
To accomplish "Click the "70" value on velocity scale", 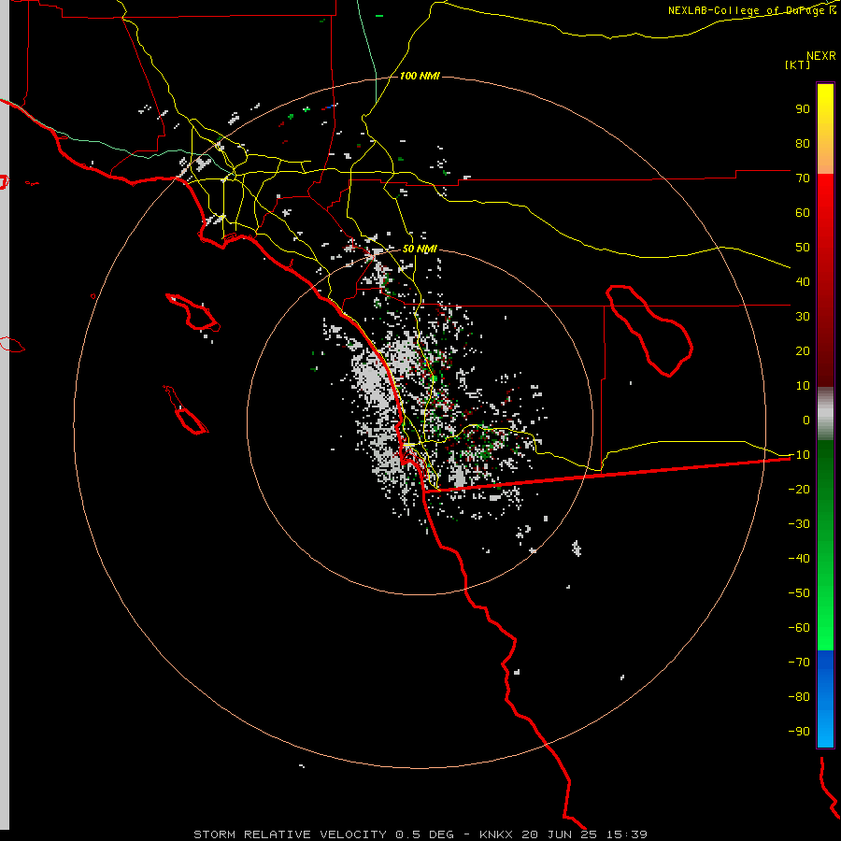I will (x=803, y=178).
